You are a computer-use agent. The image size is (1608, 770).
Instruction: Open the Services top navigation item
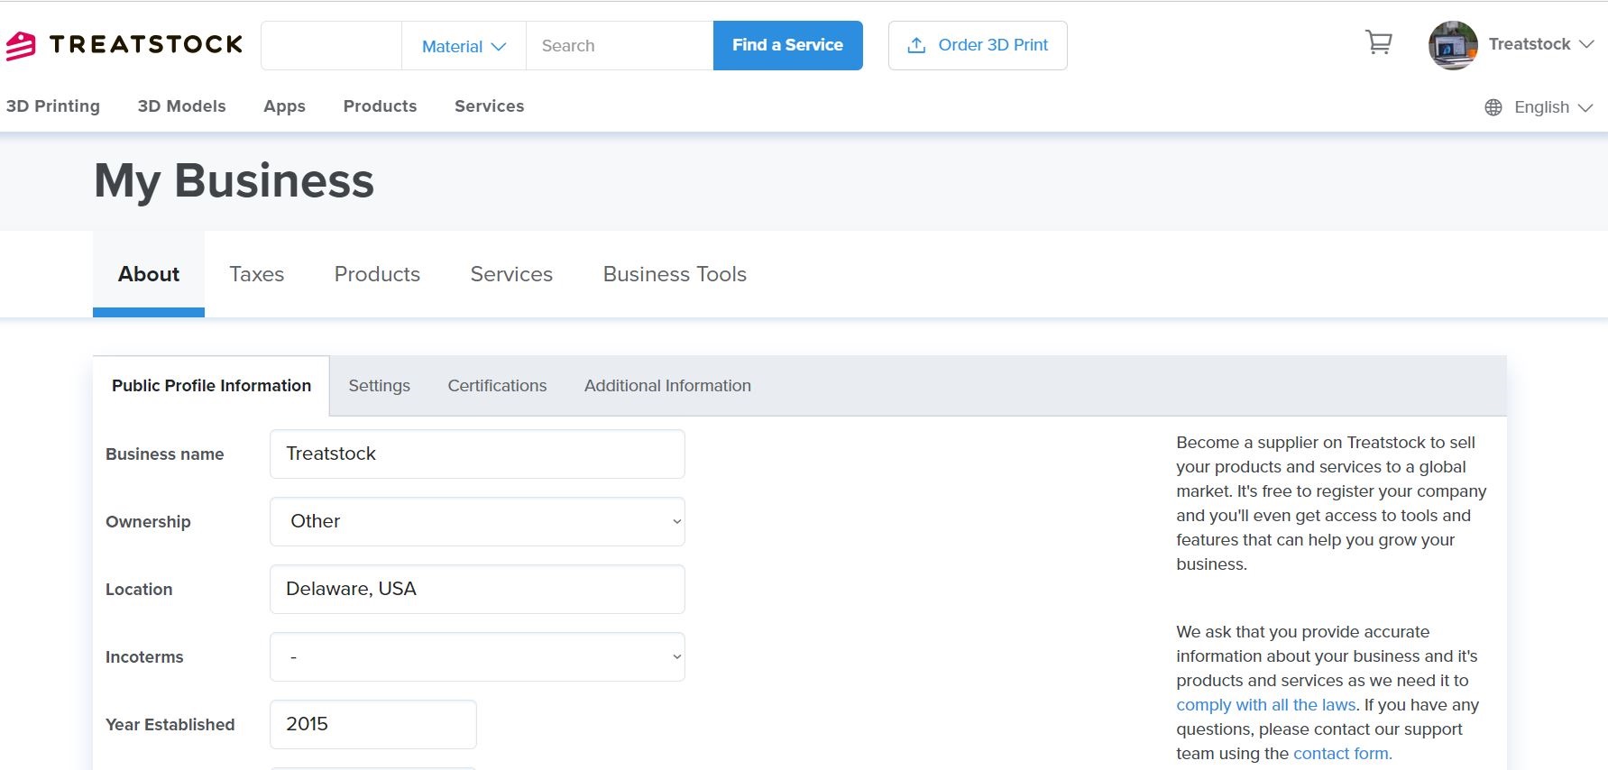pyautogui.click(x=489, y=106)
